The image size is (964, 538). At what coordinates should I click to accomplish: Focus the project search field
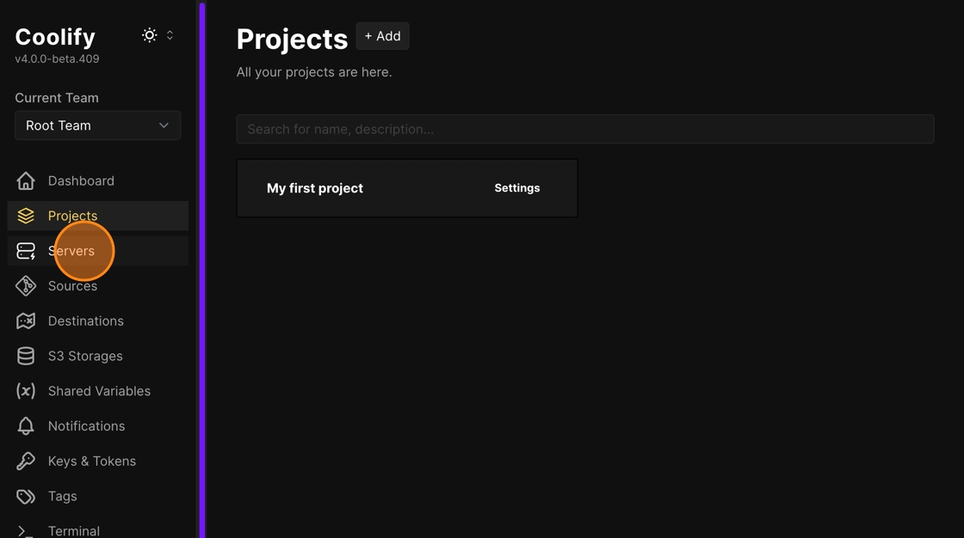(585, 129)
